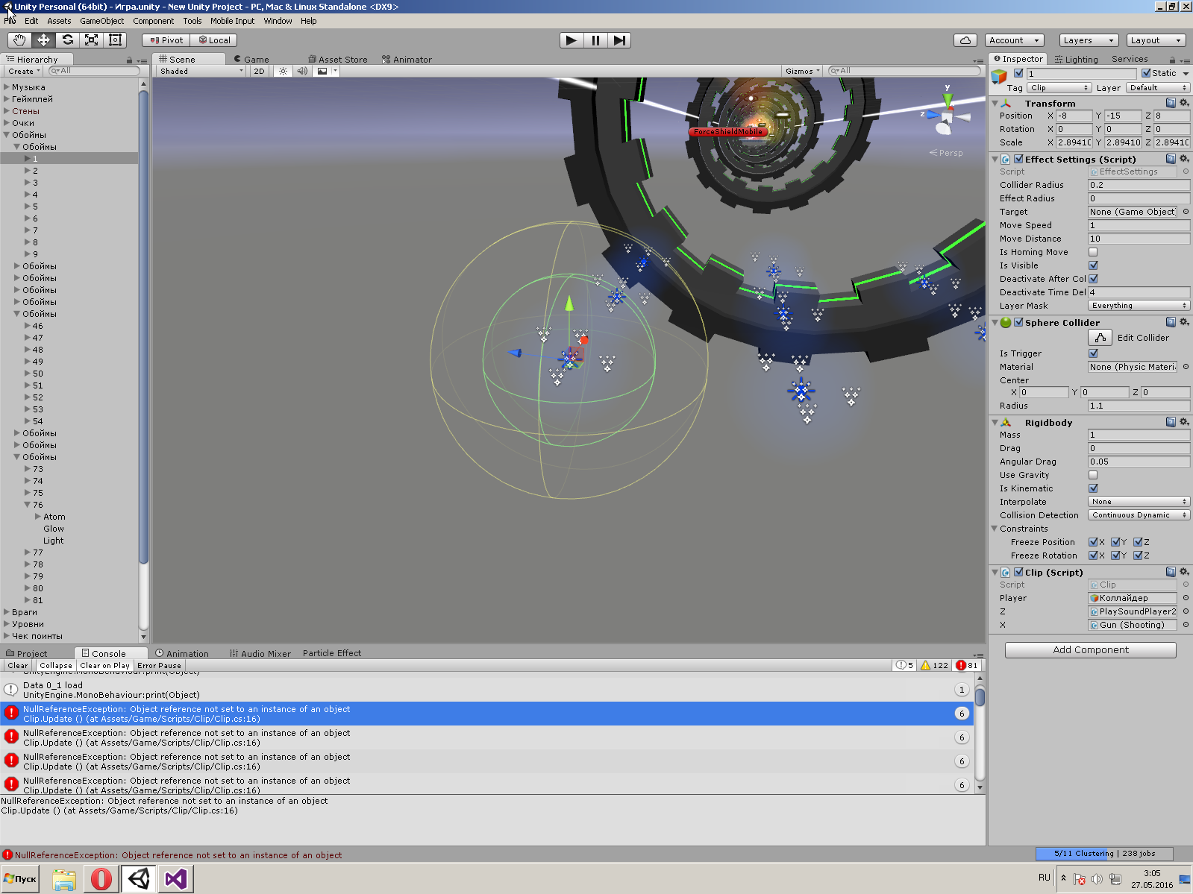Image resolution: width=1193 pixels, height=894 pixels.
Task: Open file explorer from taskbar
Action: click(64, 879)
